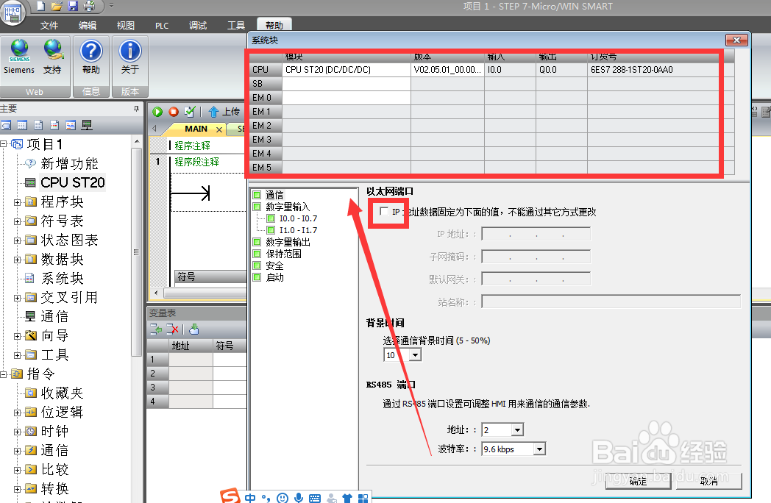Toggle the 数字量输入 option box
The image size is (771, 503).
[x=257, y=207]
